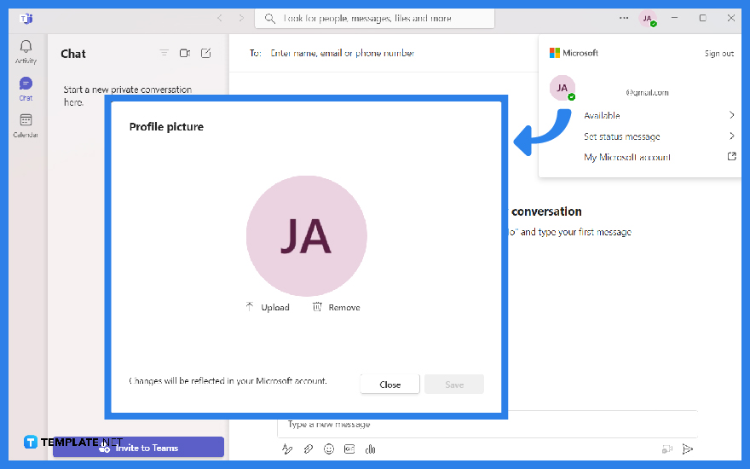Go back with the left arrow
Viewport: 750px width, 469px height.
[x=220, y=18]
